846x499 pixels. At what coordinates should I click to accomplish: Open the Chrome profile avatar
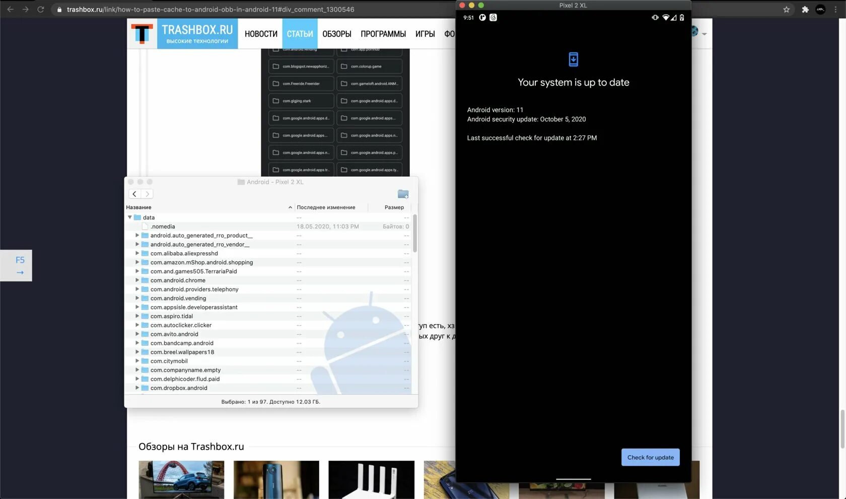click(820, 10)
